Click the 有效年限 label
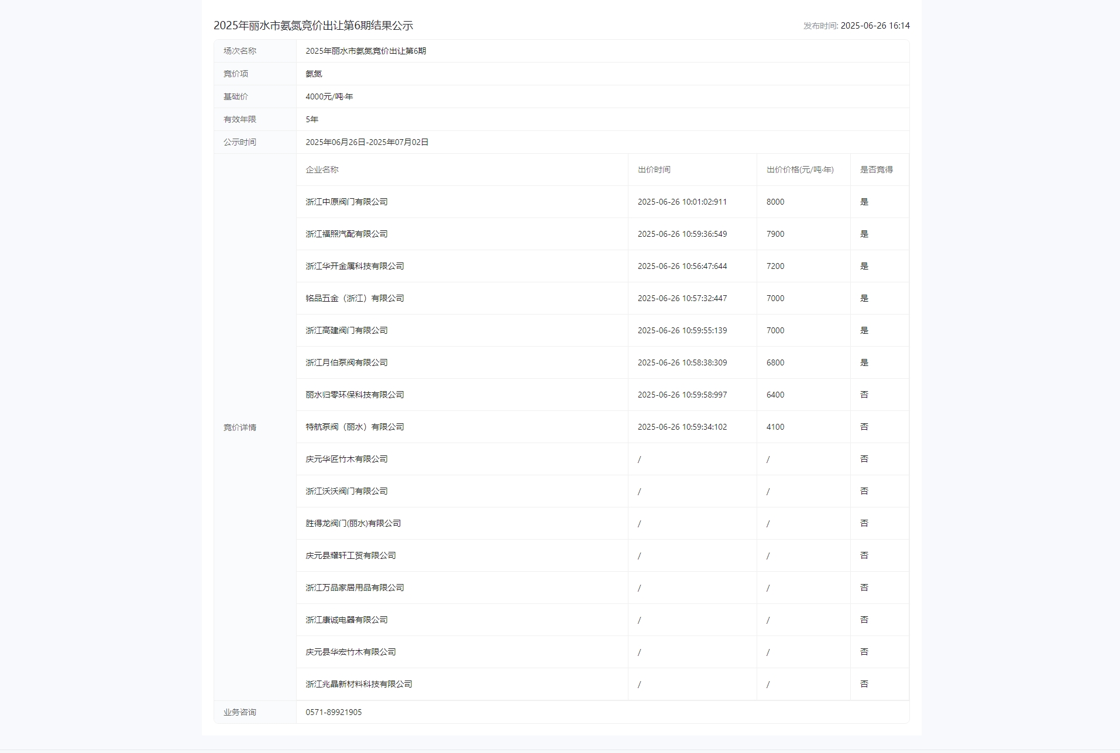This screenshot has width=1120, height=753. coord(240,119)
